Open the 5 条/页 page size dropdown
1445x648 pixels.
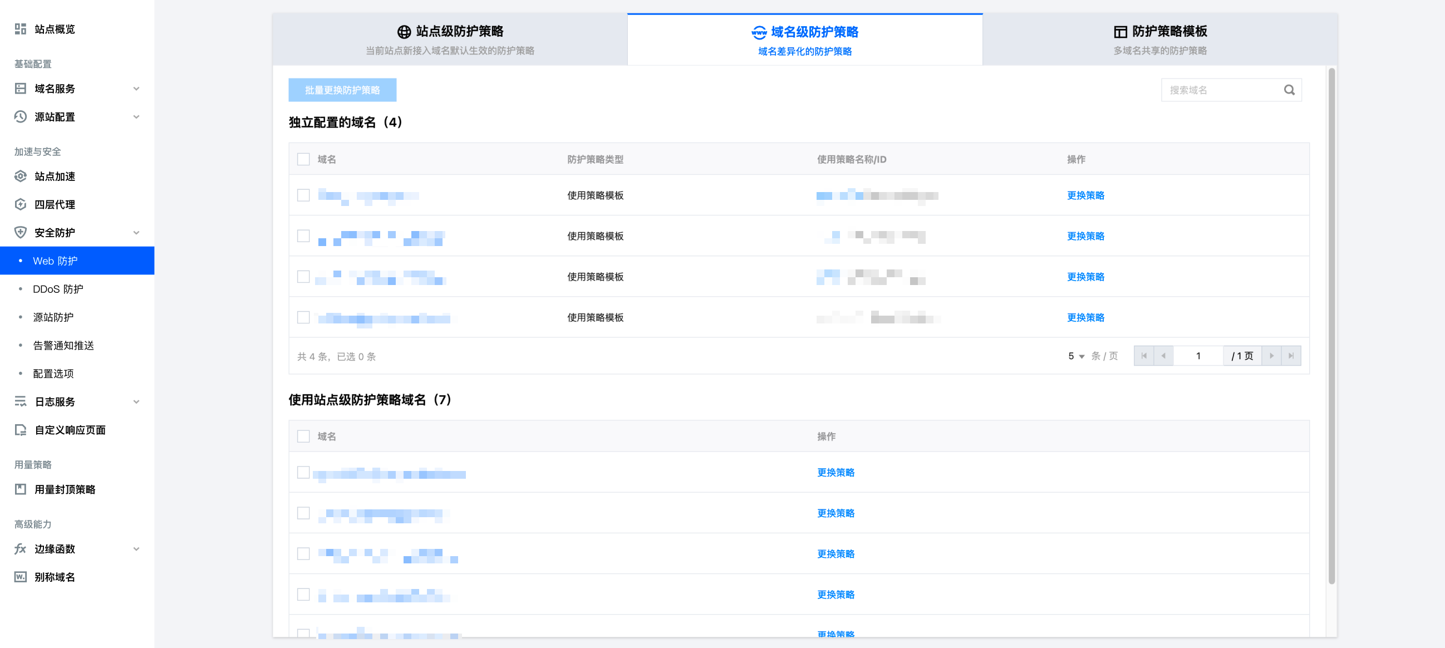pos(1076,356)
